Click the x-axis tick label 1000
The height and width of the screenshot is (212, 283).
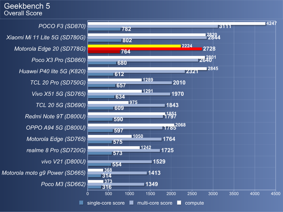129,194
